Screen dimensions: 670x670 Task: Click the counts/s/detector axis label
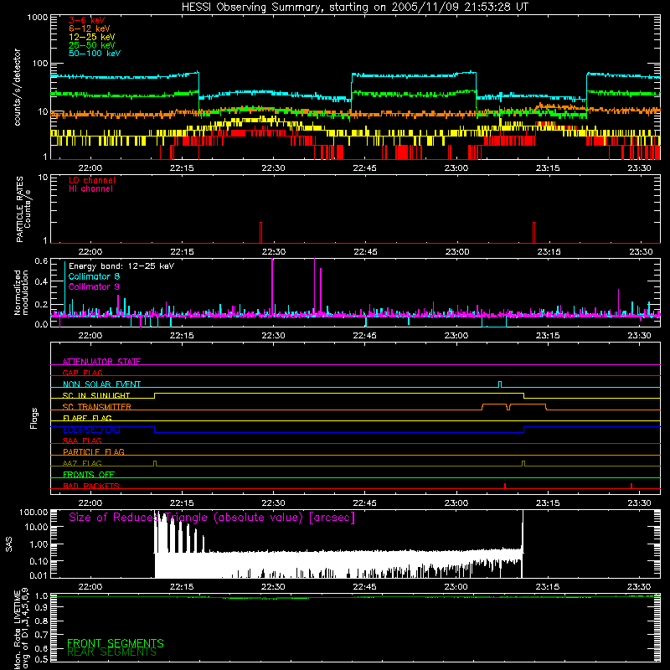[x=18, y=87]
